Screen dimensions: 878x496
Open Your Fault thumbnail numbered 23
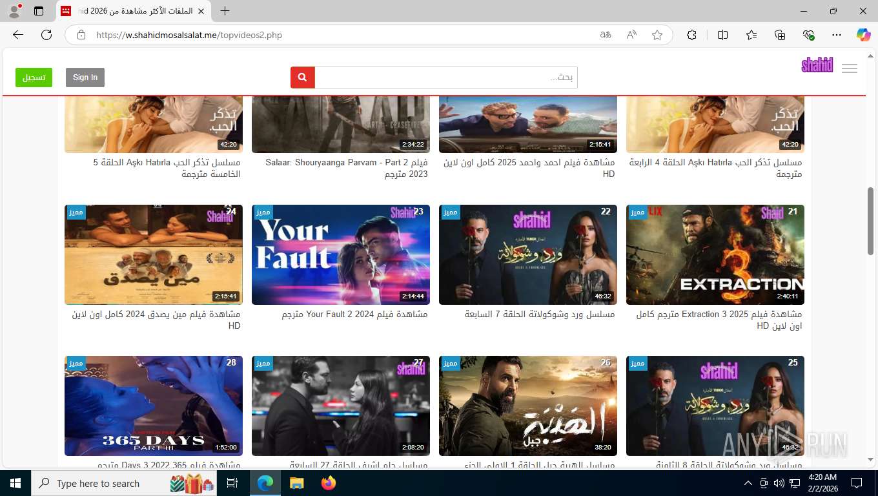click(x=341, y=254)
